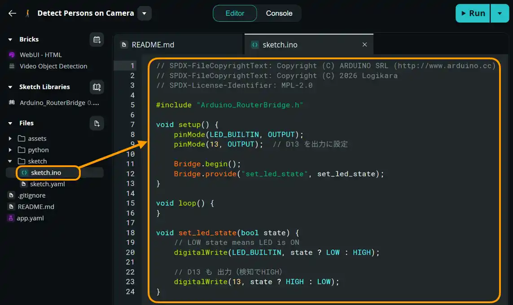The image size is (513, 305).
Task: Switch to the Console view
Action: 279,13
